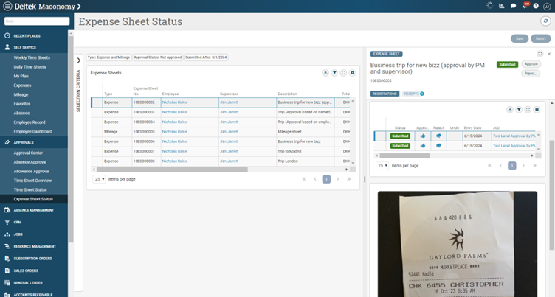This screenshot has width=555, height=297.
Task: Open the notifications bell in the top bar
Action: [525, 6]
